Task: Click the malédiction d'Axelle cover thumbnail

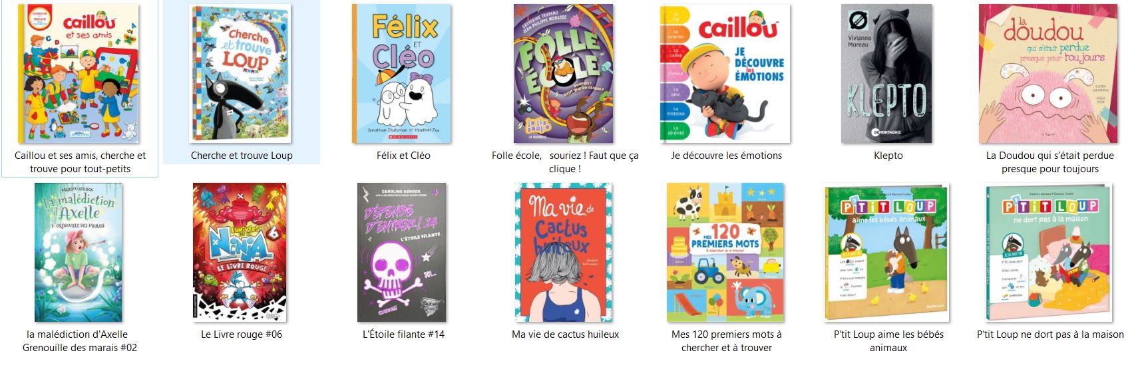Action: click(x=79, y=253)
